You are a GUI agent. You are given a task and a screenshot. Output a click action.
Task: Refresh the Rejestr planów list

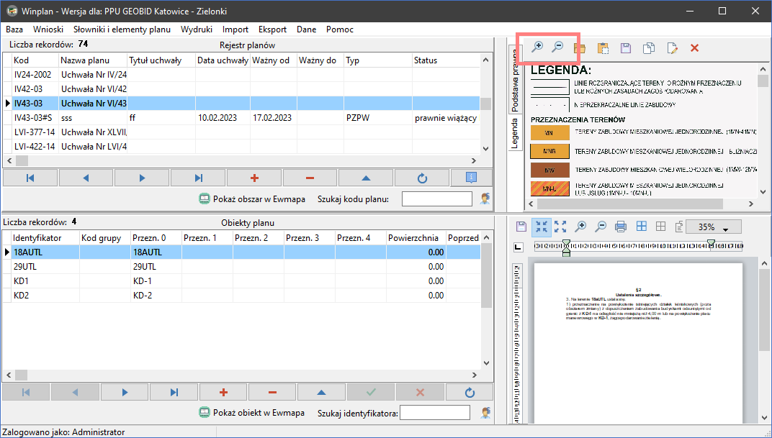423,178
